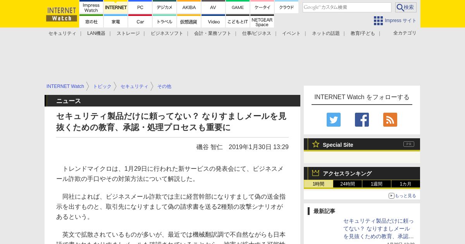Open the AKIBA site tab
The width and height of the screenshot is (465, 244).
point(189,7)
